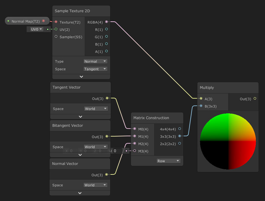265x201 pixels.
Task: Click Multiply A(3) input port
Action: tap(201, 98)
